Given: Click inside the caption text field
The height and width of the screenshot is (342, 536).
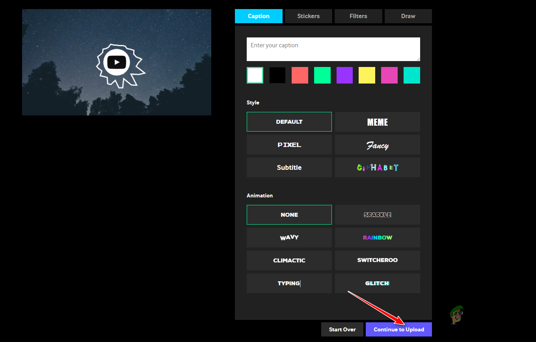Looking at the screenshot, I should [333, 49].
